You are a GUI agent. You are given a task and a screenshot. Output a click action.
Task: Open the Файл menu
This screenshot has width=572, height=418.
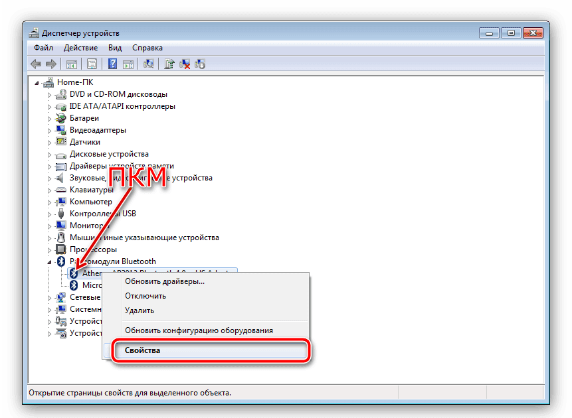[43, 48]
